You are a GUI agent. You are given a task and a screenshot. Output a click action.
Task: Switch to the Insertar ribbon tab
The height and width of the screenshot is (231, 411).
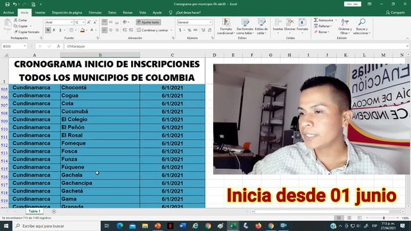point(40,12)
